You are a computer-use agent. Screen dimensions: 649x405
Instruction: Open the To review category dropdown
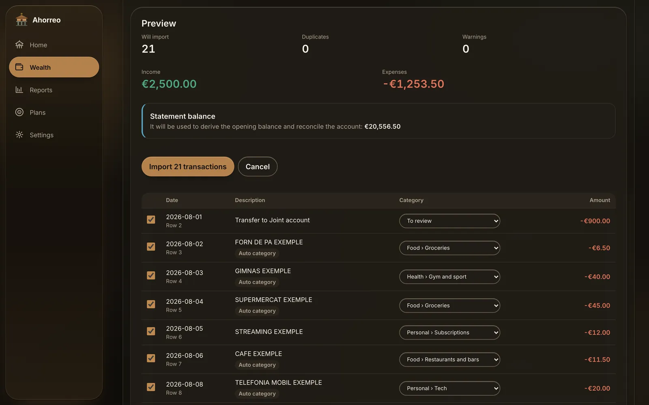pos(449,221)
